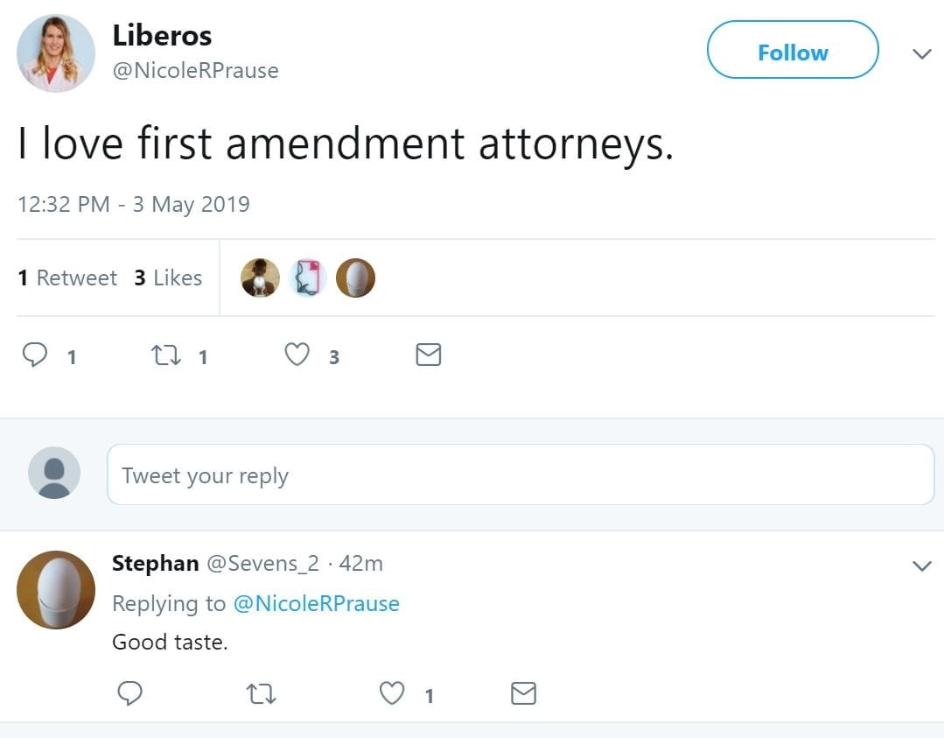Open the 12:32 PM - 3 May 2019 timestamp
The height and width of the screenshot is (738, 944).
click(134, 204)
